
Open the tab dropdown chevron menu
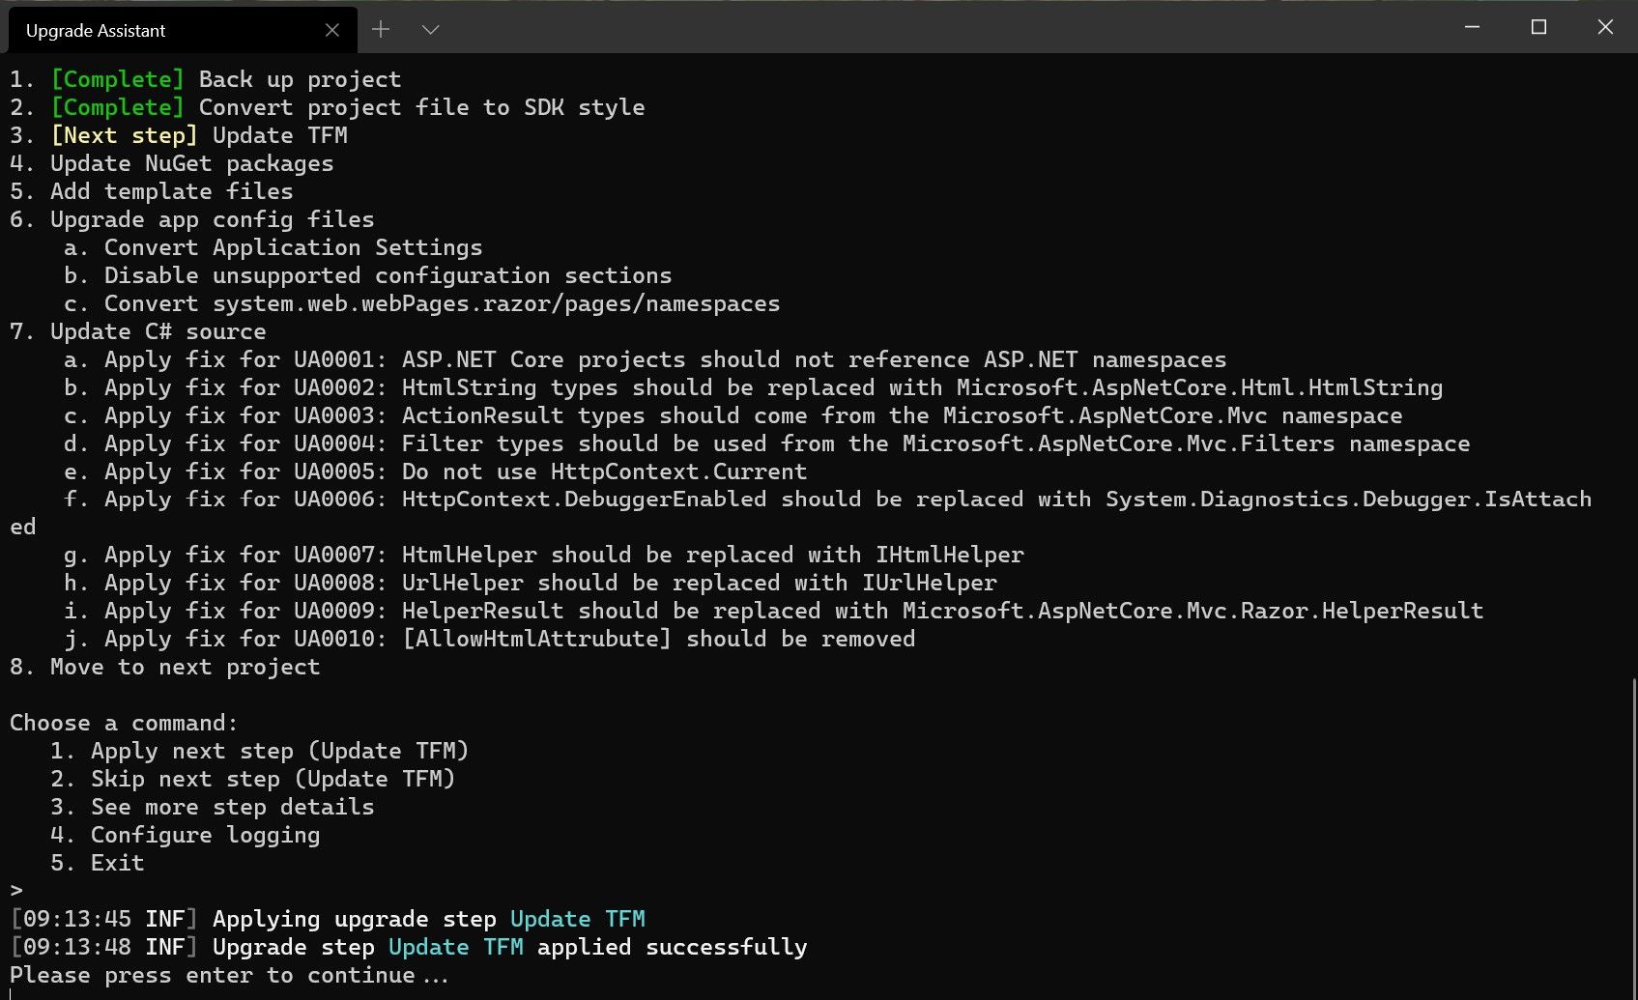(x=430, y=30)
